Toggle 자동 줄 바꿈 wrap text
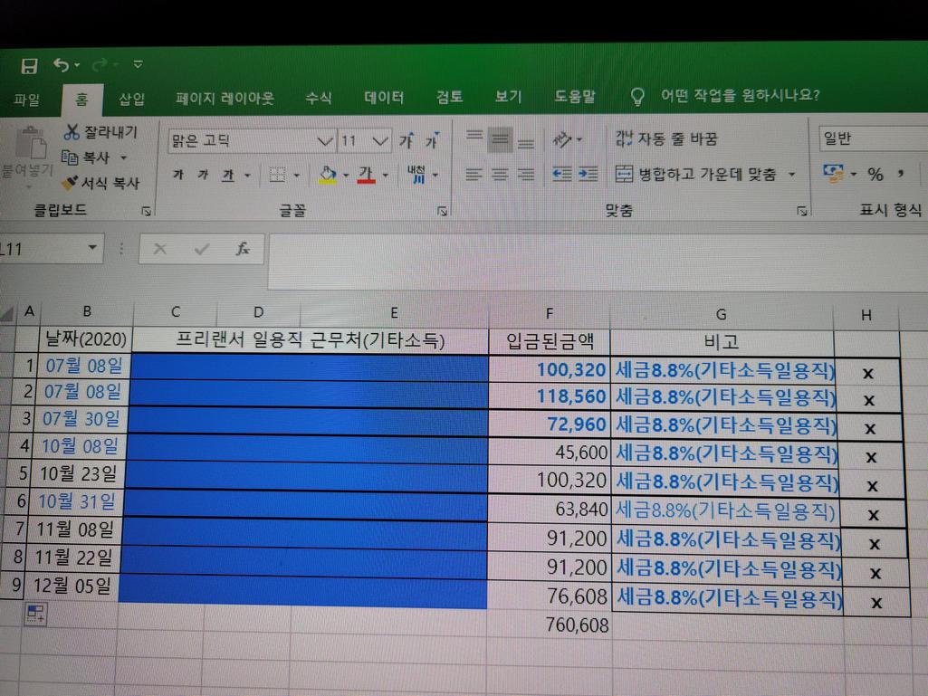The image size is (928, 696). [666, 139]
